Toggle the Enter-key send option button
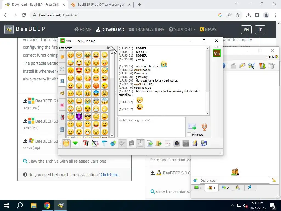Viewport: 281px width, 211px height. coord(140,143)
